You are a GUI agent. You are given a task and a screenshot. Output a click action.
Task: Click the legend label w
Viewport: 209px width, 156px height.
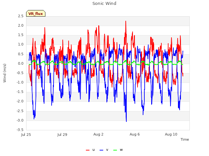point(121,150)
